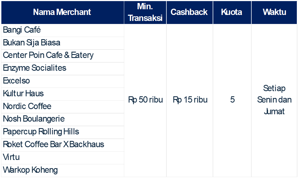This screenshot has width=299, height=179.
Task: Click the Virtu merchant row
Action: (x=11, y=157)
